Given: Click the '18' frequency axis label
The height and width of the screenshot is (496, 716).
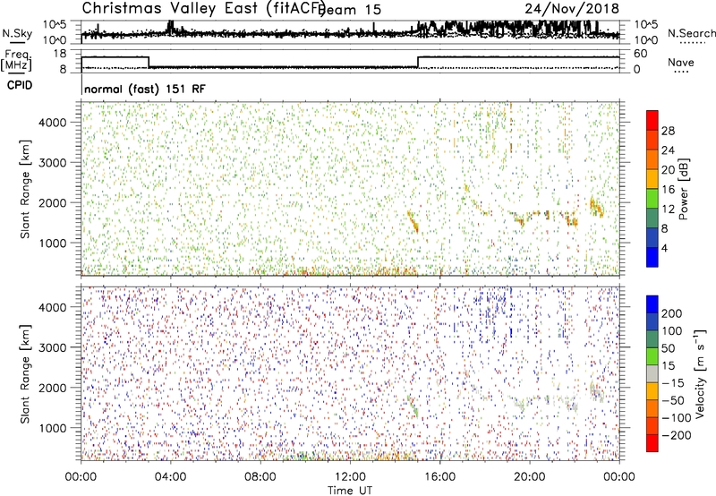Looking at the screenshot, I should click(x=60, y=54).
